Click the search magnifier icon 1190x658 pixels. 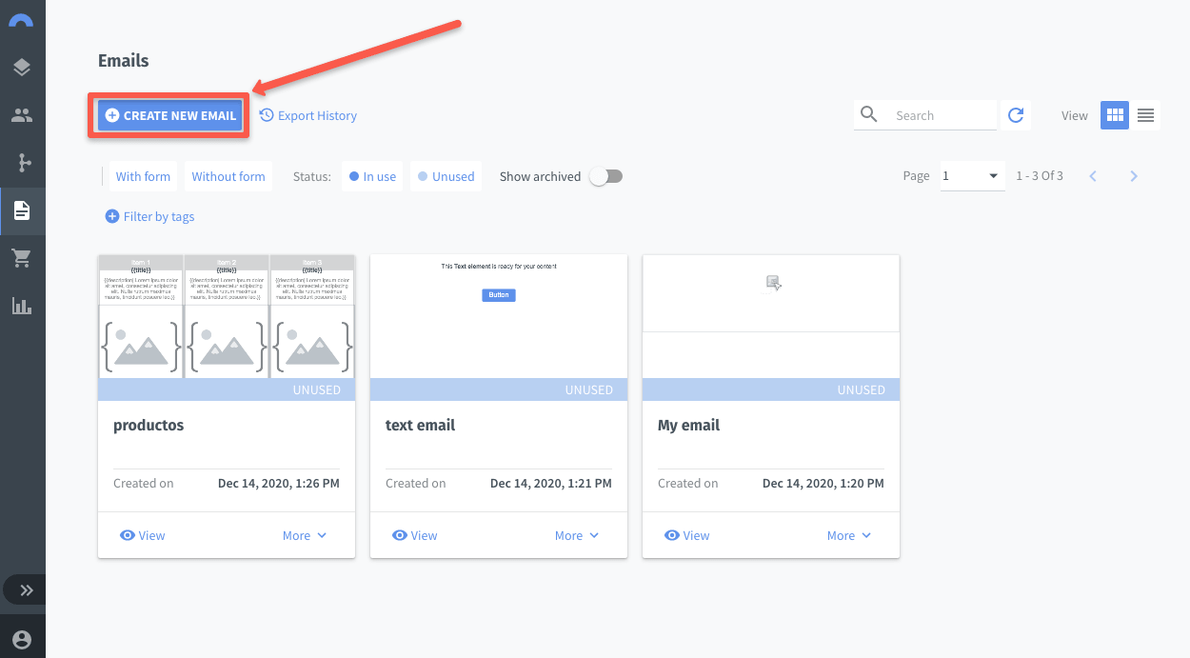tap(869, 114)
